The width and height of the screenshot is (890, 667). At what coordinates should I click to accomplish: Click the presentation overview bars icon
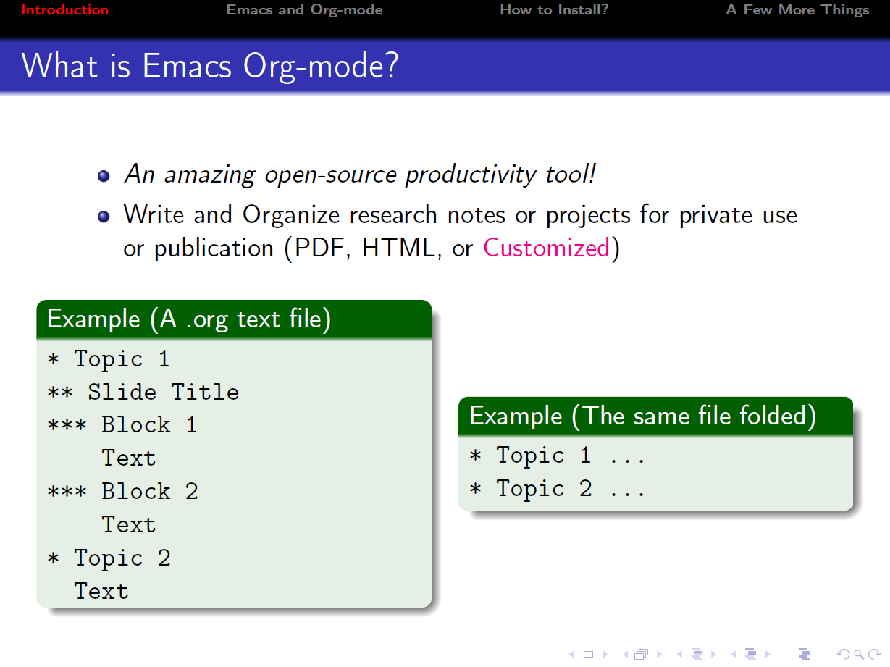tap(805, 655)
